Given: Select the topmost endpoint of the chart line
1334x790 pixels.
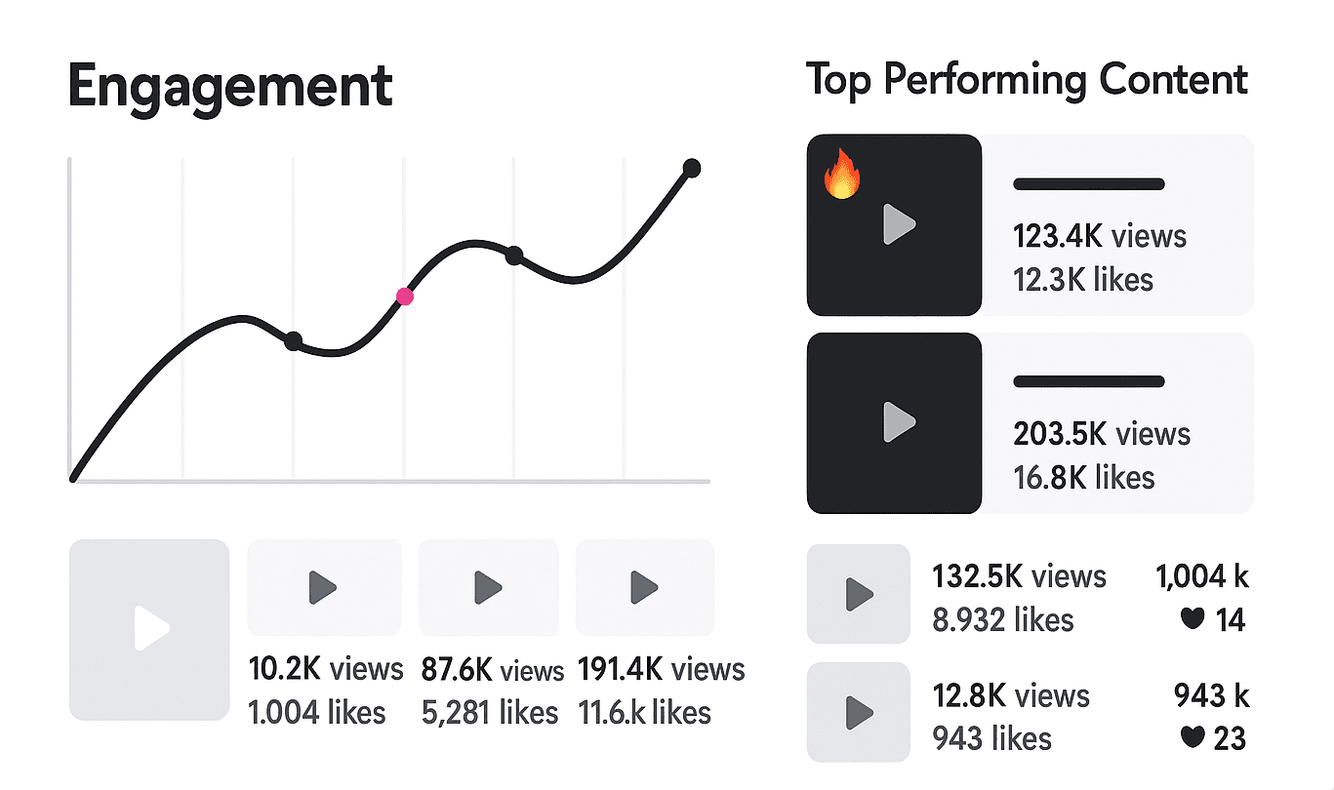Looking at the screenshot, I should [x=692, y=168].
